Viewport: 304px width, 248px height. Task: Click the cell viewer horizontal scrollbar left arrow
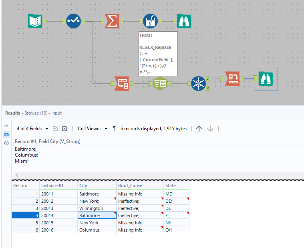coord(17,175)
